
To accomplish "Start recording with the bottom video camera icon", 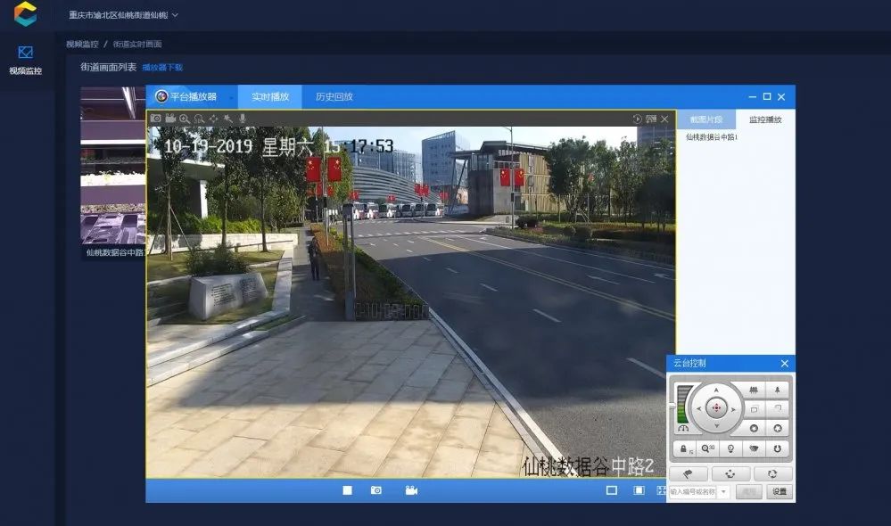I will [x=411, y=490].
